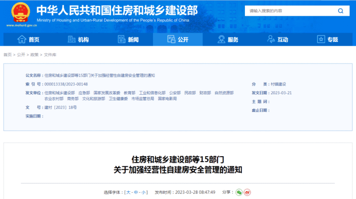Open 政策 in the breadcrumb path

[x=34, y=55]
